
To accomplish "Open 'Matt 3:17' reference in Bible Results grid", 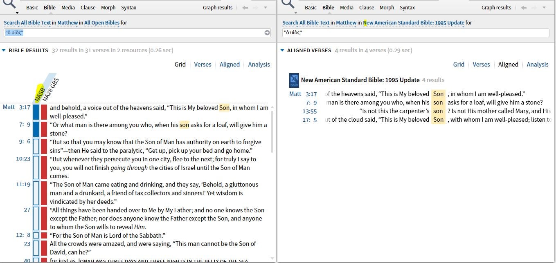I will pos(16,107).
